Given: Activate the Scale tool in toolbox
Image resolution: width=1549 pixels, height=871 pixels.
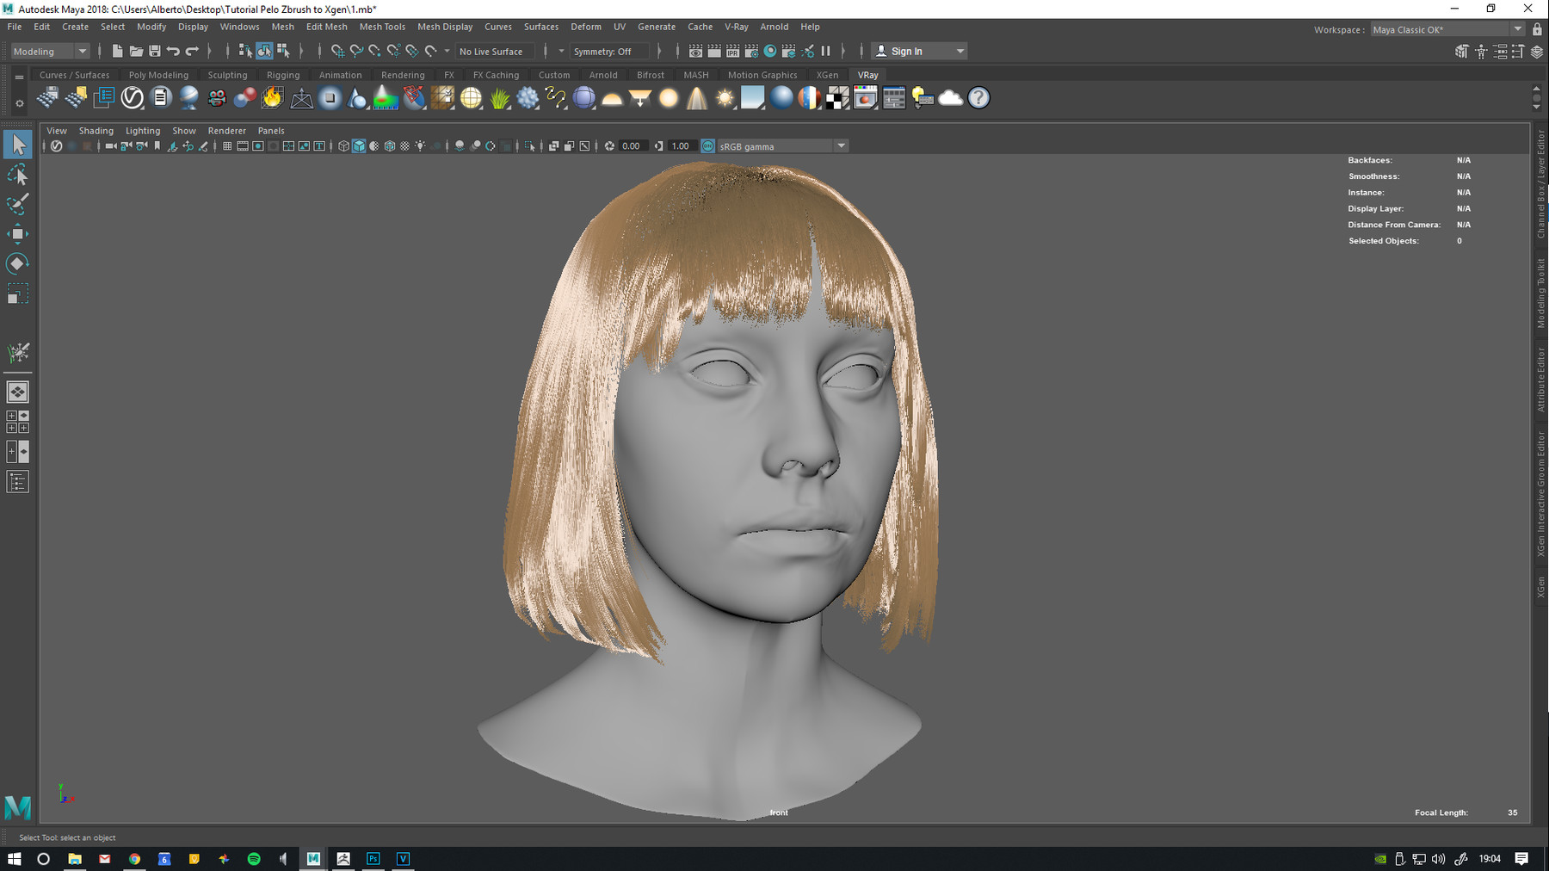Looking at the screenshot, I should click(18, 293).
